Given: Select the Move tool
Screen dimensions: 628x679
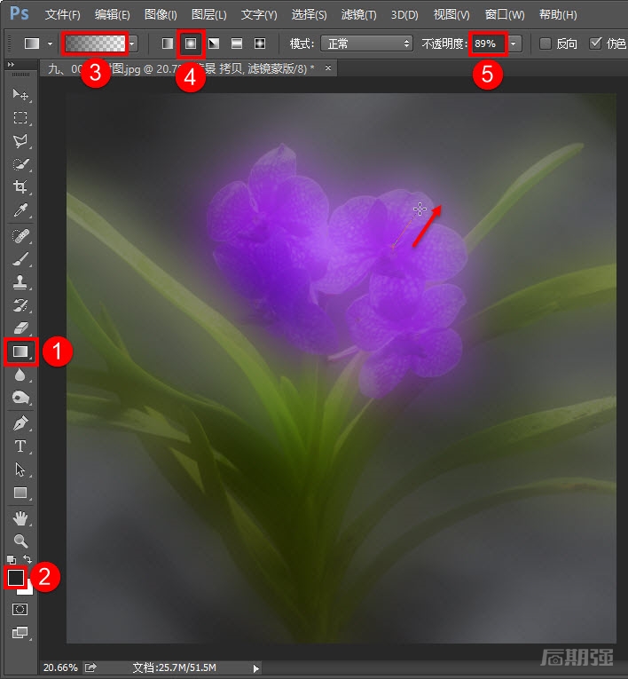Looking at the screenshot, I should 20,94.
